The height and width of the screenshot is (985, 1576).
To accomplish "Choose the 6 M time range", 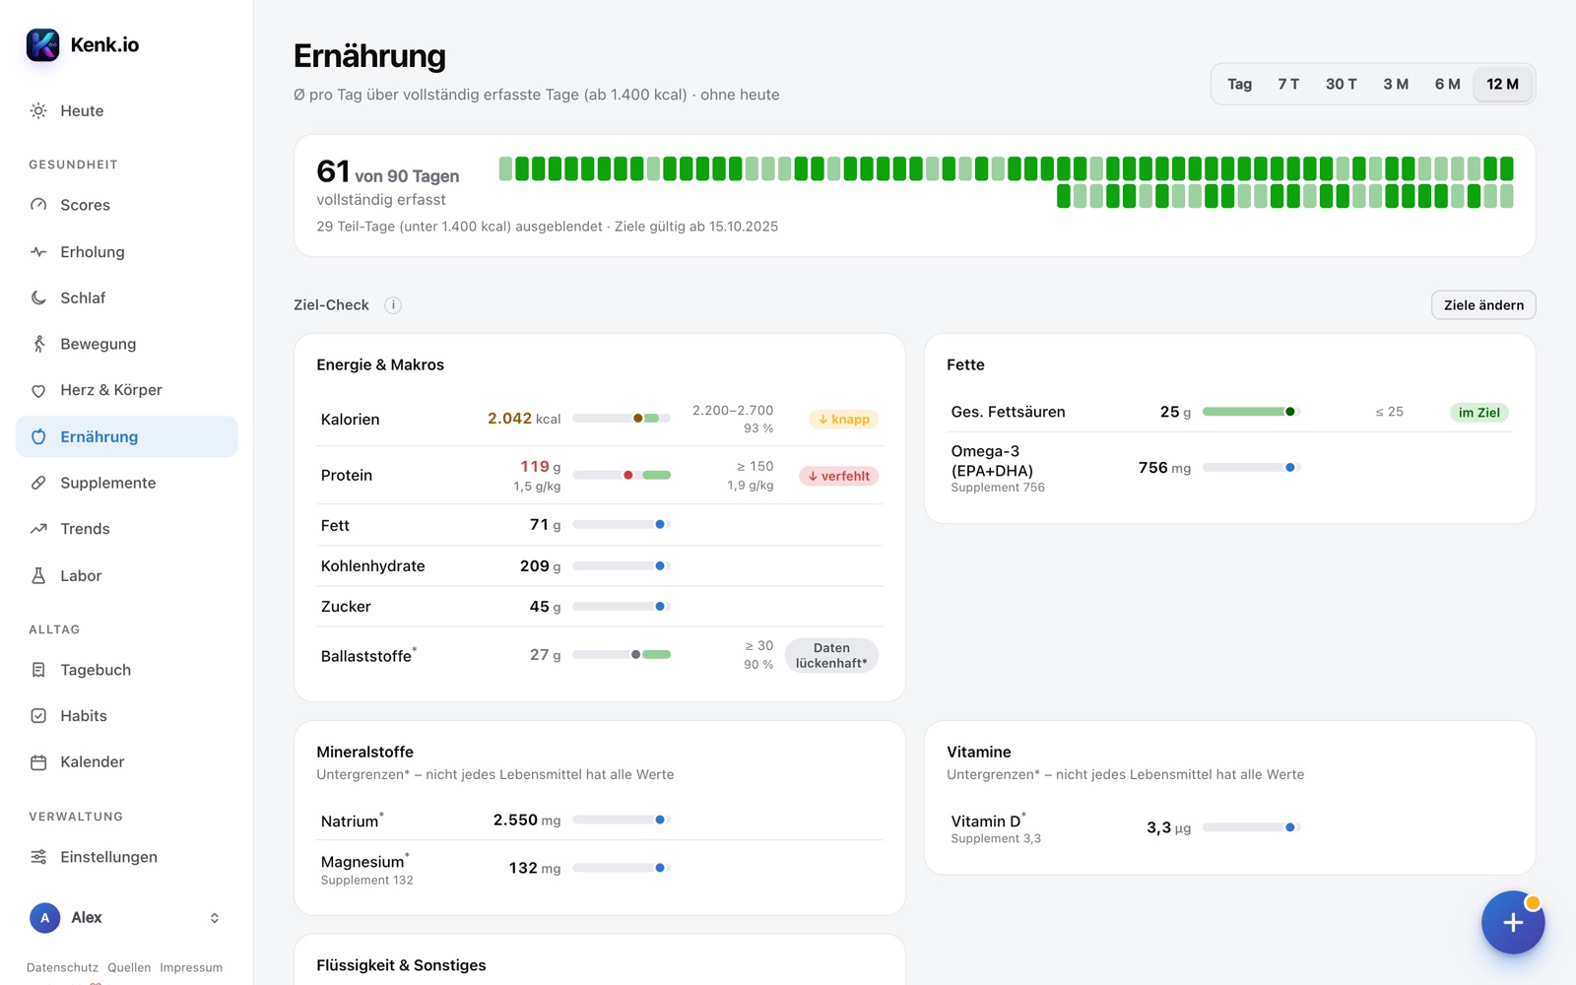I will [1447, 85].
